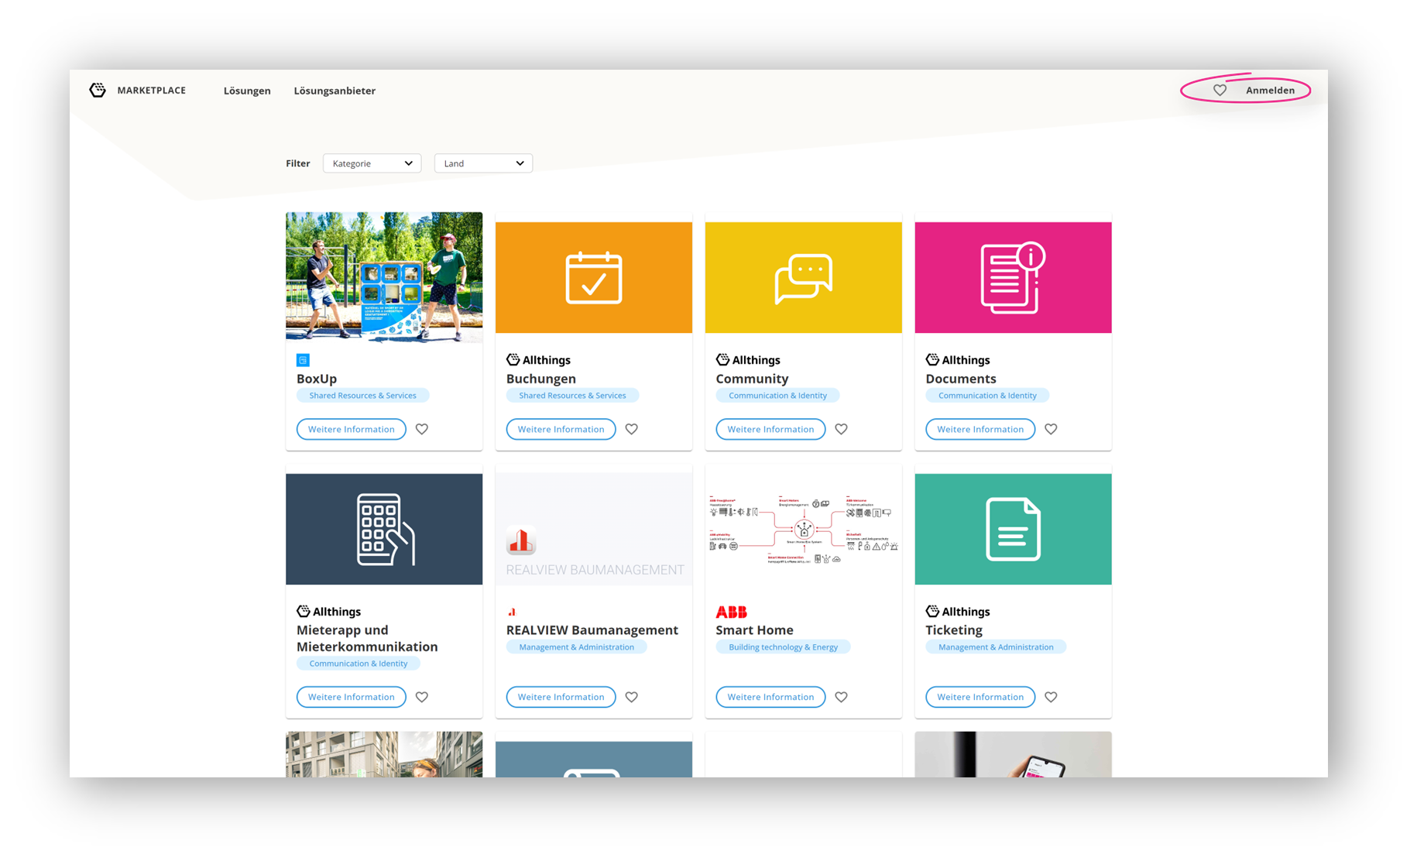
Task: Click the REALVIEW Baumanagement banner image
Action: coord(594,529)
